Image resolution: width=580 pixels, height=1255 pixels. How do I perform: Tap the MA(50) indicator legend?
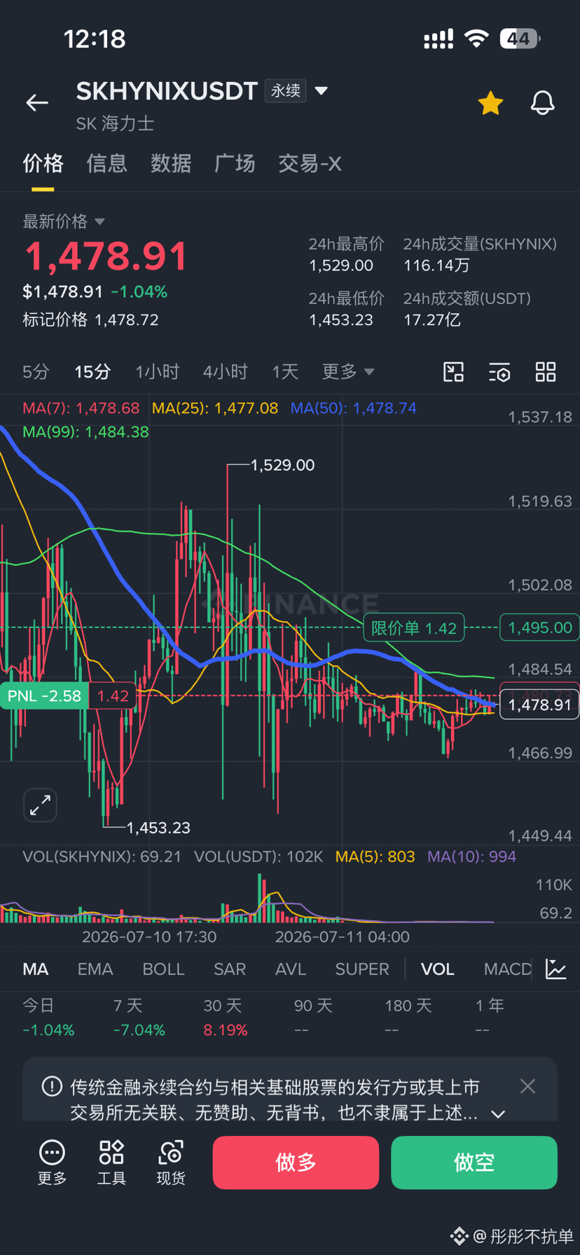354,408
